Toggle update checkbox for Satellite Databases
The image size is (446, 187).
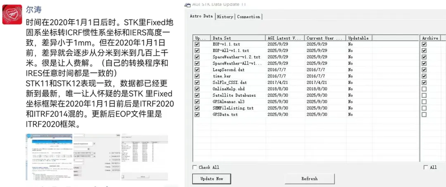(x=197, y=95)
